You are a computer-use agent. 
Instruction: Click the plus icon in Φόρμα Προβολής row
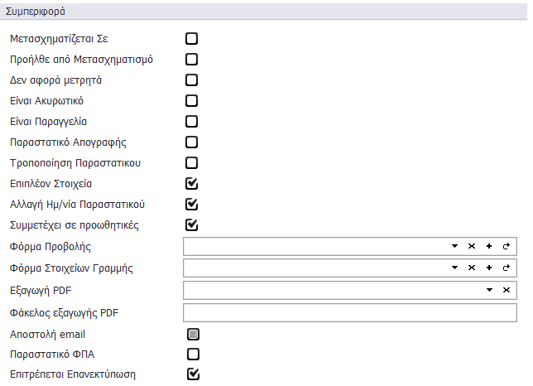pos(488,247)
